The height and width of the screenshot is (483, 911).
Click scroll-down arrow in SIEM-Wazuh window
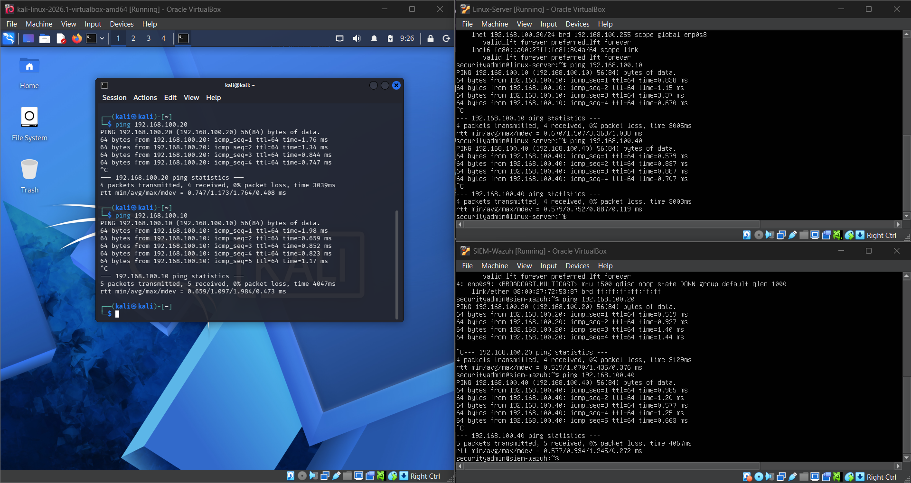tap(907, 458)
